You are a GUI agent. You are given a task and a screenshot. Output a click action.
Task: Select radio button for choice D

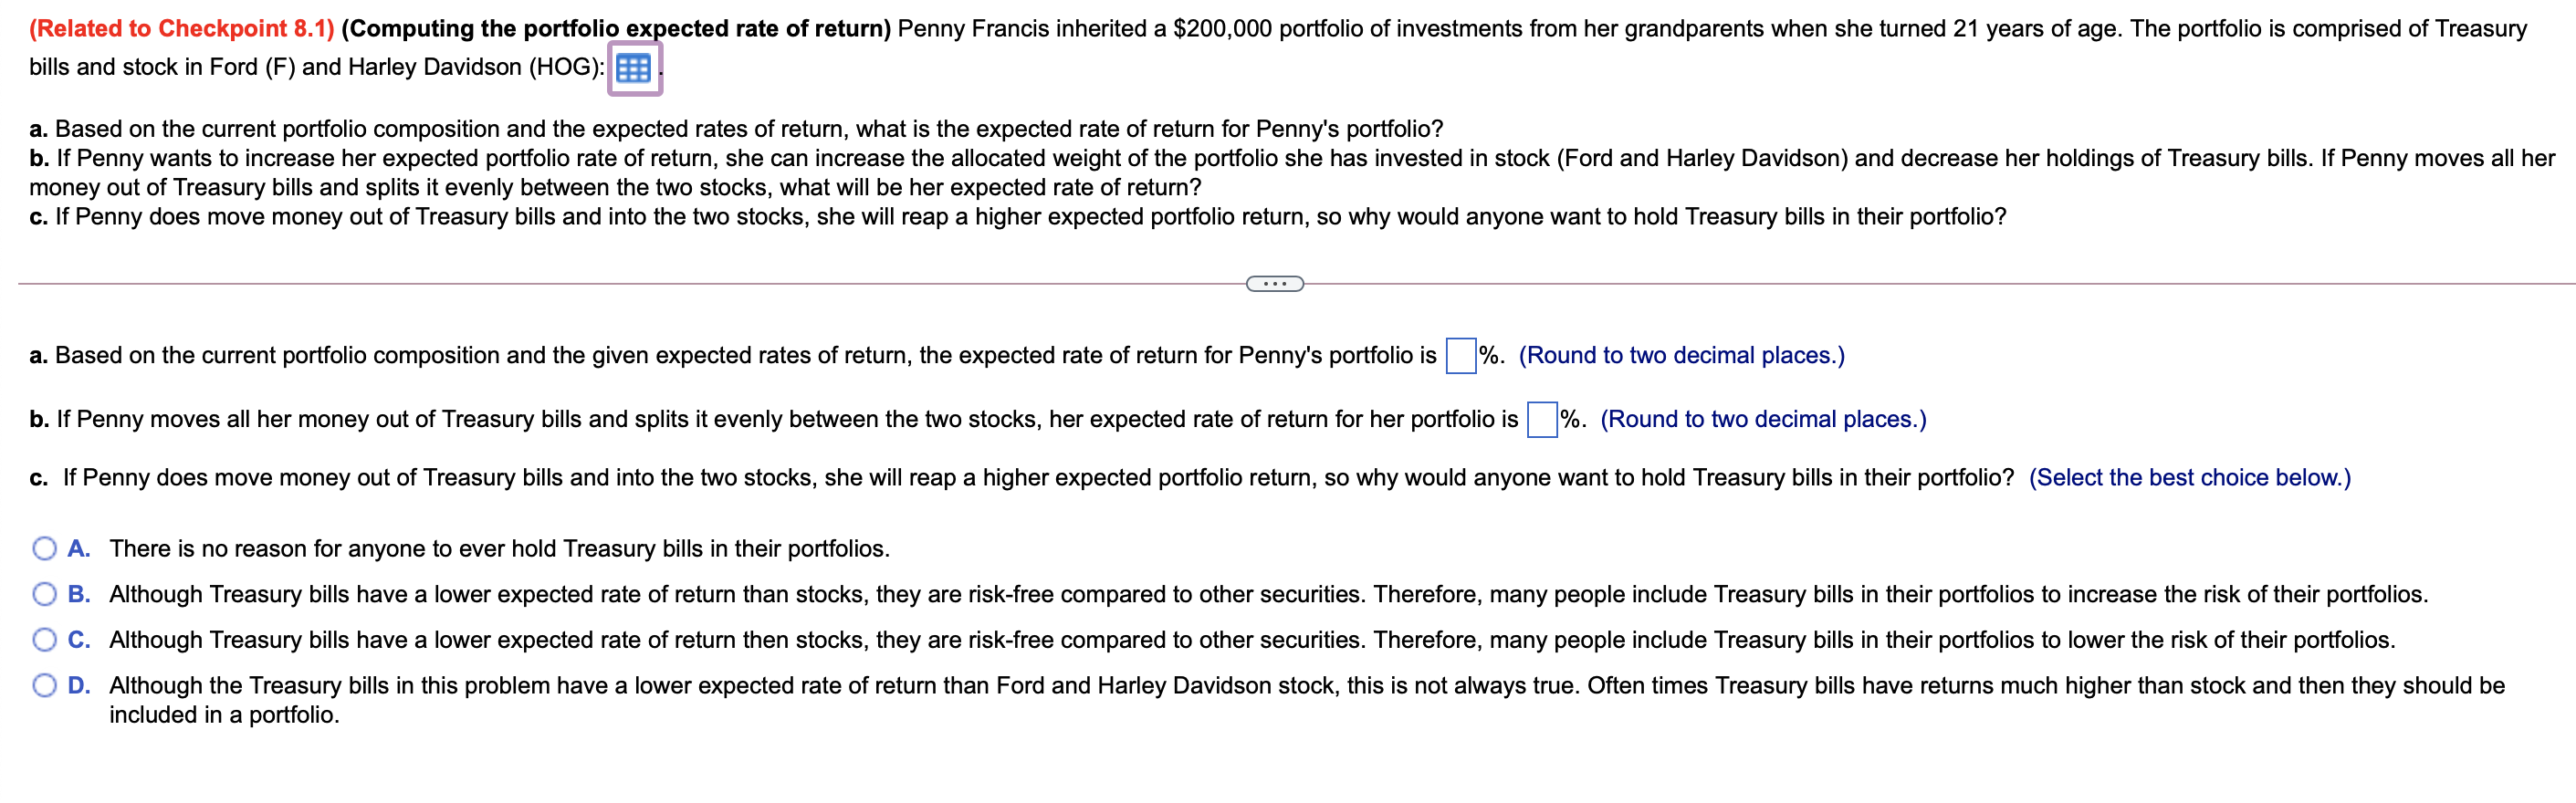click(44, 685)
